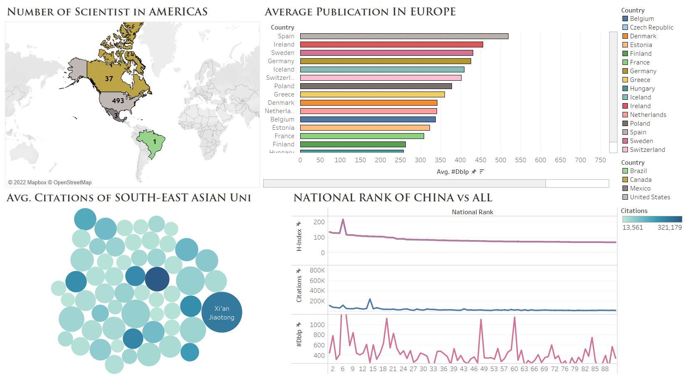
Task: Toggle highlighting for Netherlands legend item
Action: [626, 114]
